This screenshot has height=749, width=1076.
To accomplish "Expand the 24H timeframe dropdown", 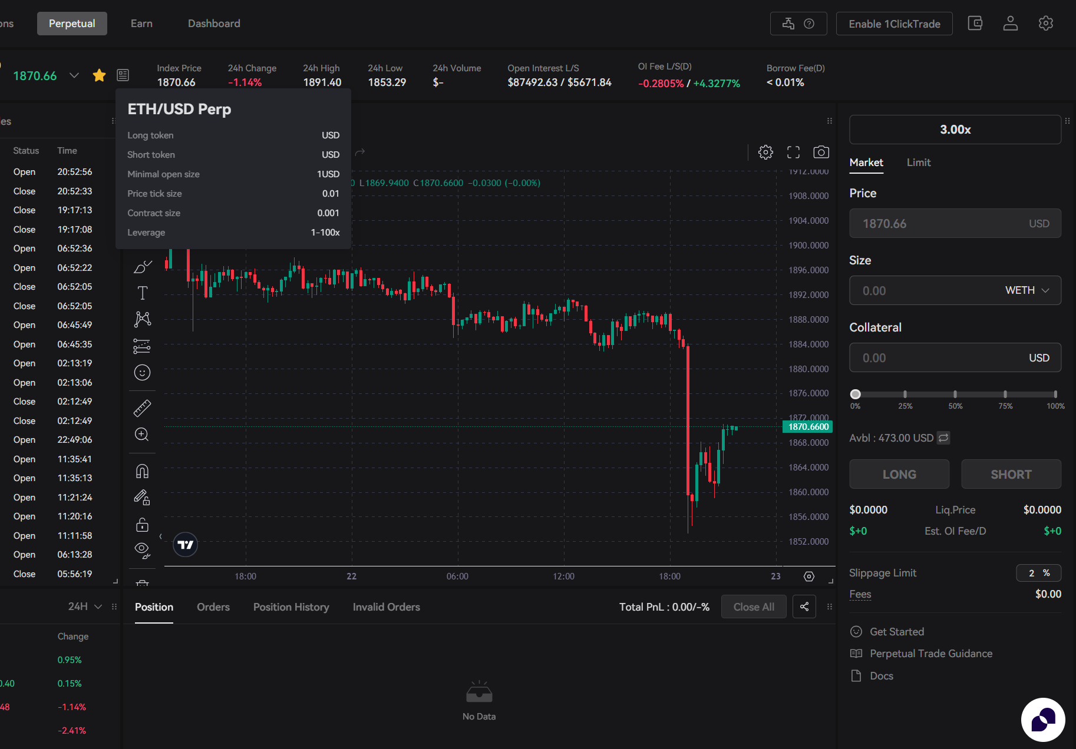I will click(85, 607).
